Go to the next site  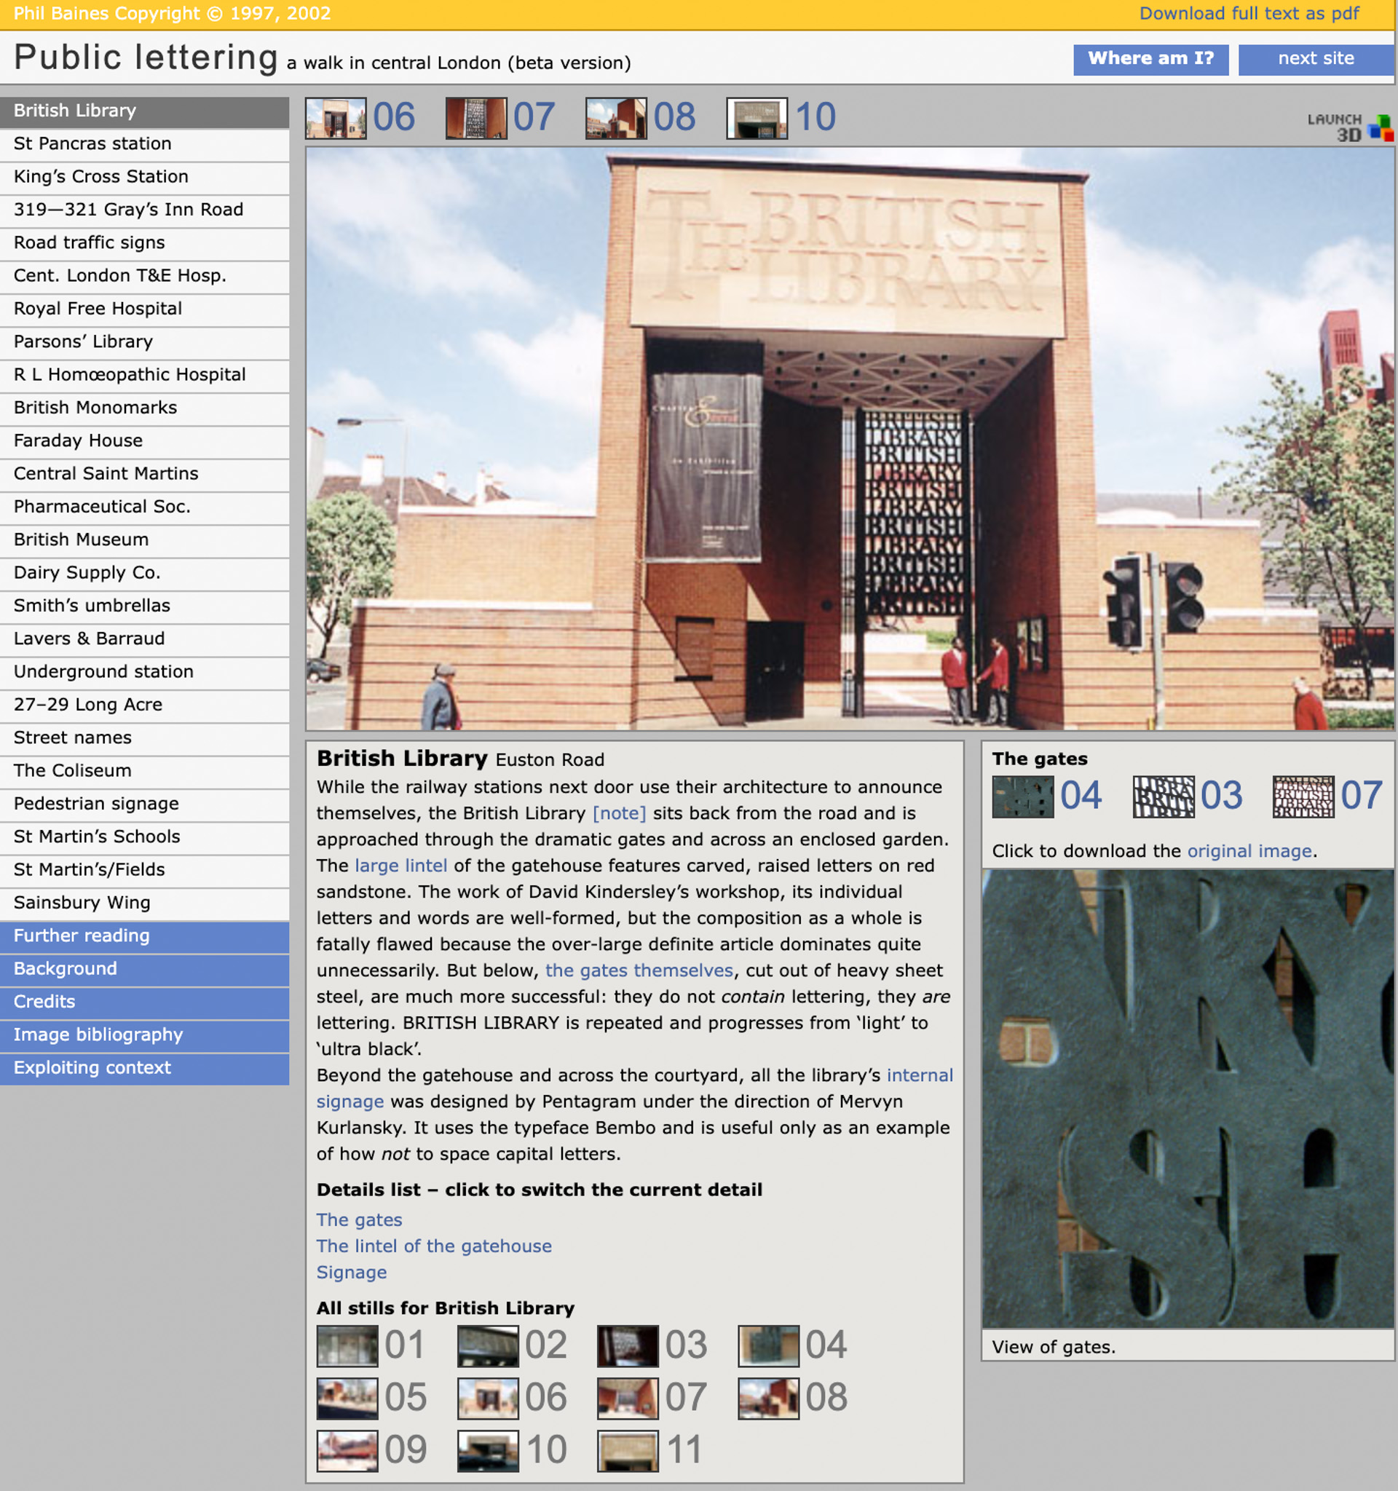pyautogui.click(x=1316, y=59)
